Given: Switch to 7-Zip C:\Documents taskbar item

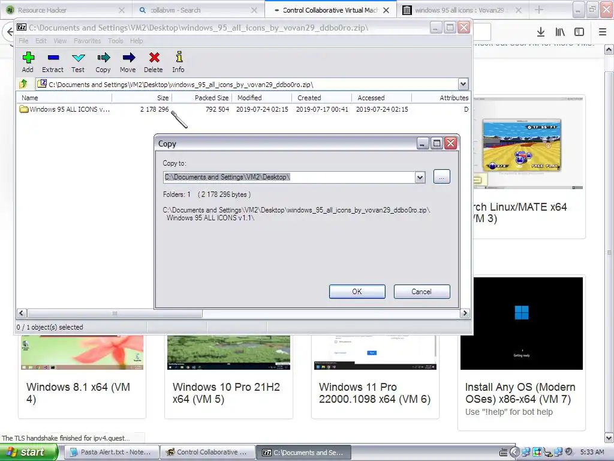Looking at the screenshot, I should [x=303, y=453].
